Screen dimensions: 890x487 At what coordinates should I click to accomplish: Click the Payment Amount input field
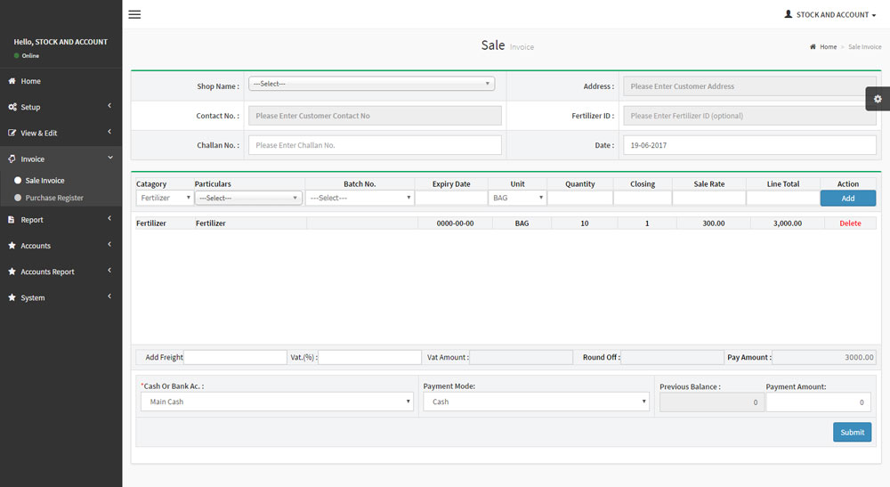[819, 402]
